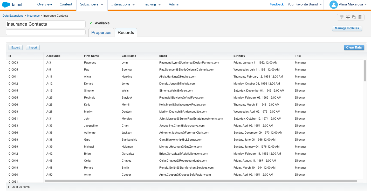Go to the Overview page
The image size is (371, 194).
[45, 4]
